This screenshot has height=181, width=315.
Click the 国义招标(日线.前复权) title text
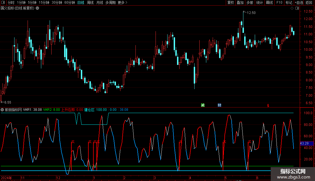coord(18,8)
